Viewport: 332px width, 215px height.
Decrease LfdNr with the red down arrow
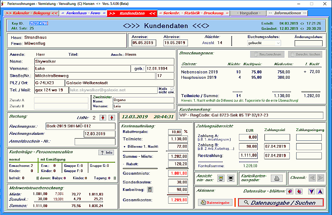103,118
